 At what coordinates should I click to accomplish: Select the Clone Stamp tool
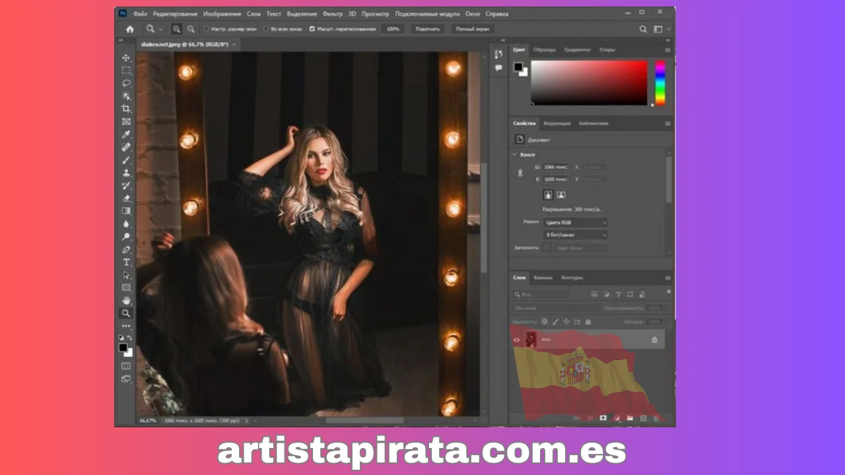[x=126, y=173]
